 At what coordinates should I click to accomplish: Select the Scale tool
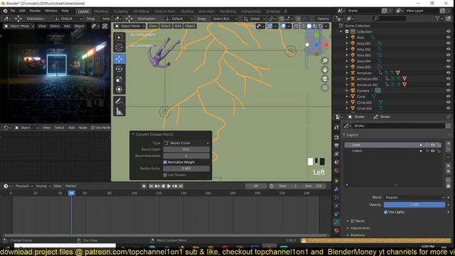pos(119,79)
